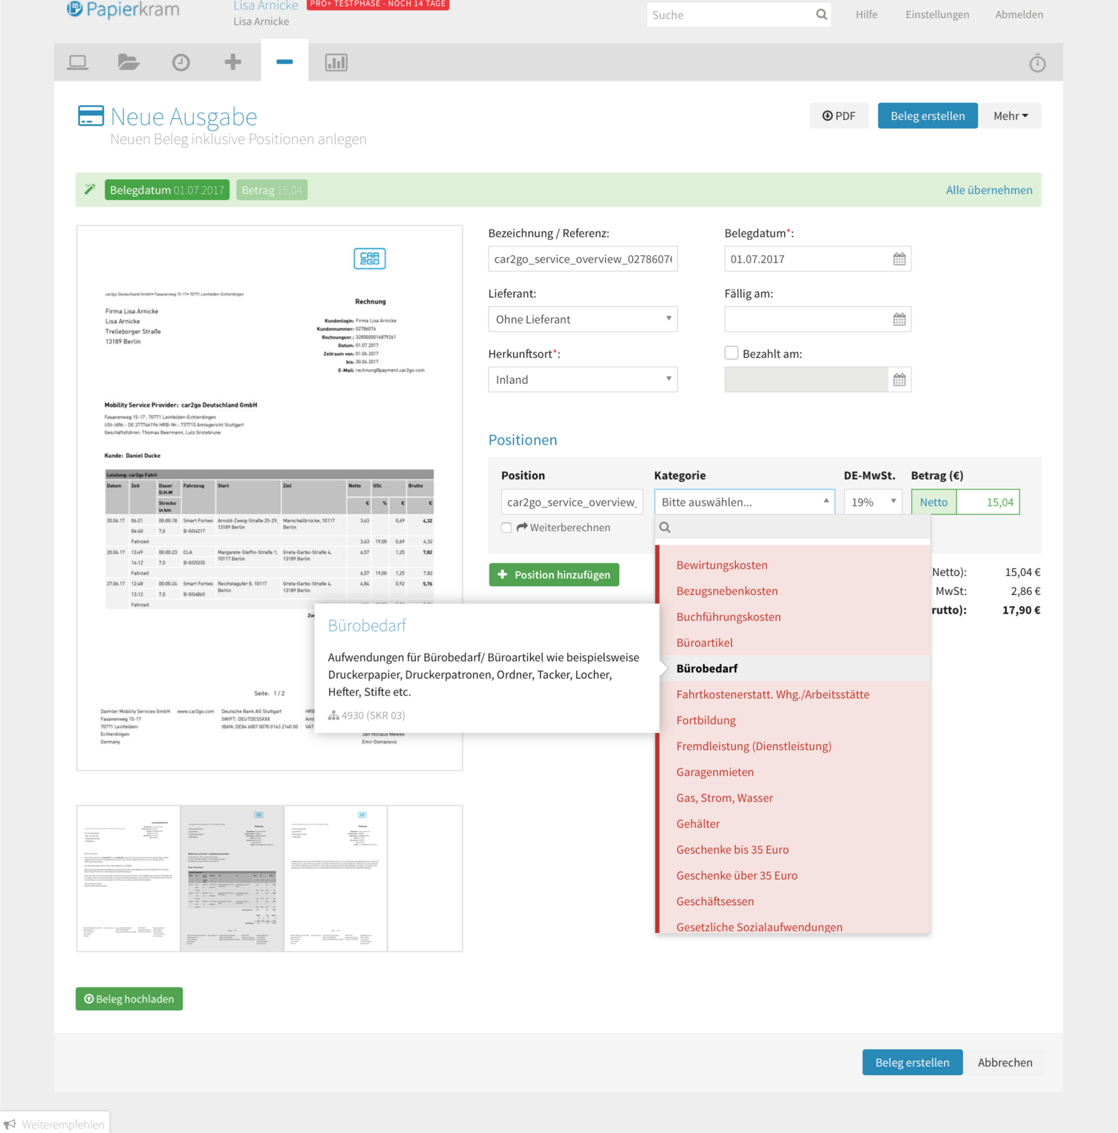Click bottom Beleg erstellen button
The height and width of the screenshot is (1133, 1118).
pyautogui.click(x=912, y=1062)
